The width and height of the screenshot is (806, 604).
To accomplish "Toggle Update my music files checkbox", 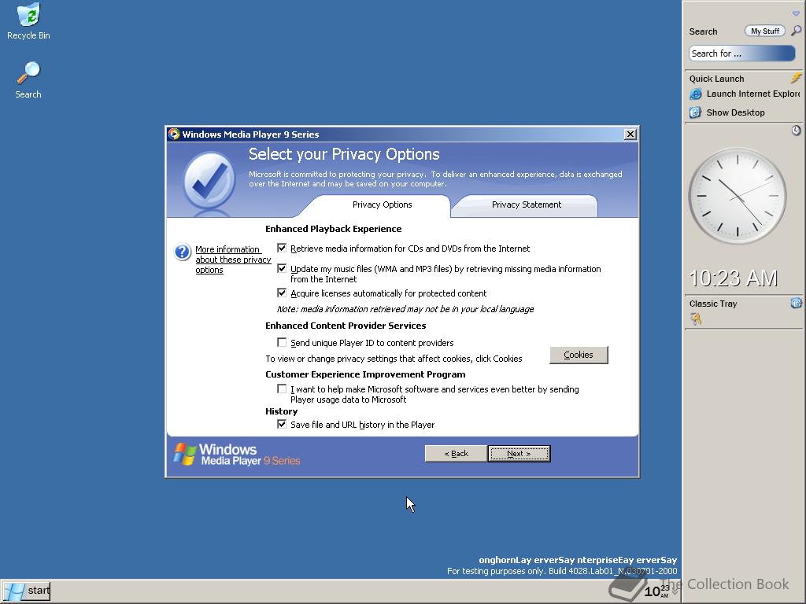I will click(282, 268).
